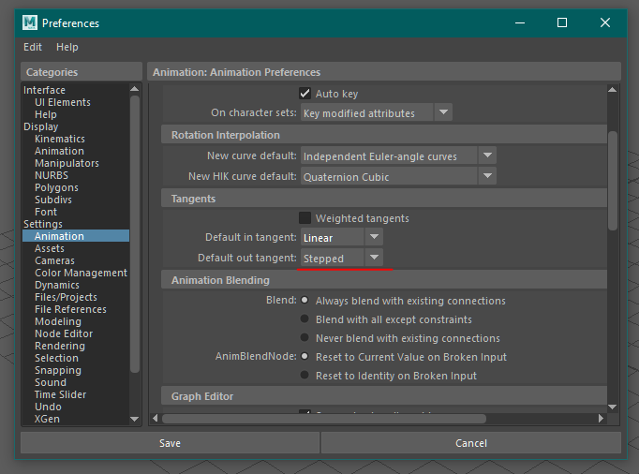Maximize the Preferences window
Viewport: 639px width, 474px height.
click(562, 22)
